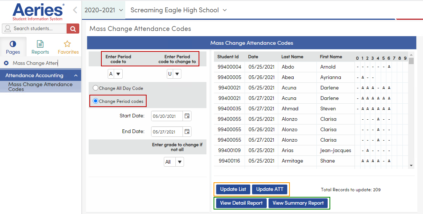This screenshot has height=214, width=423.
Task: Open Mass Change Attendance Codes page link
Action: [40, 86]
